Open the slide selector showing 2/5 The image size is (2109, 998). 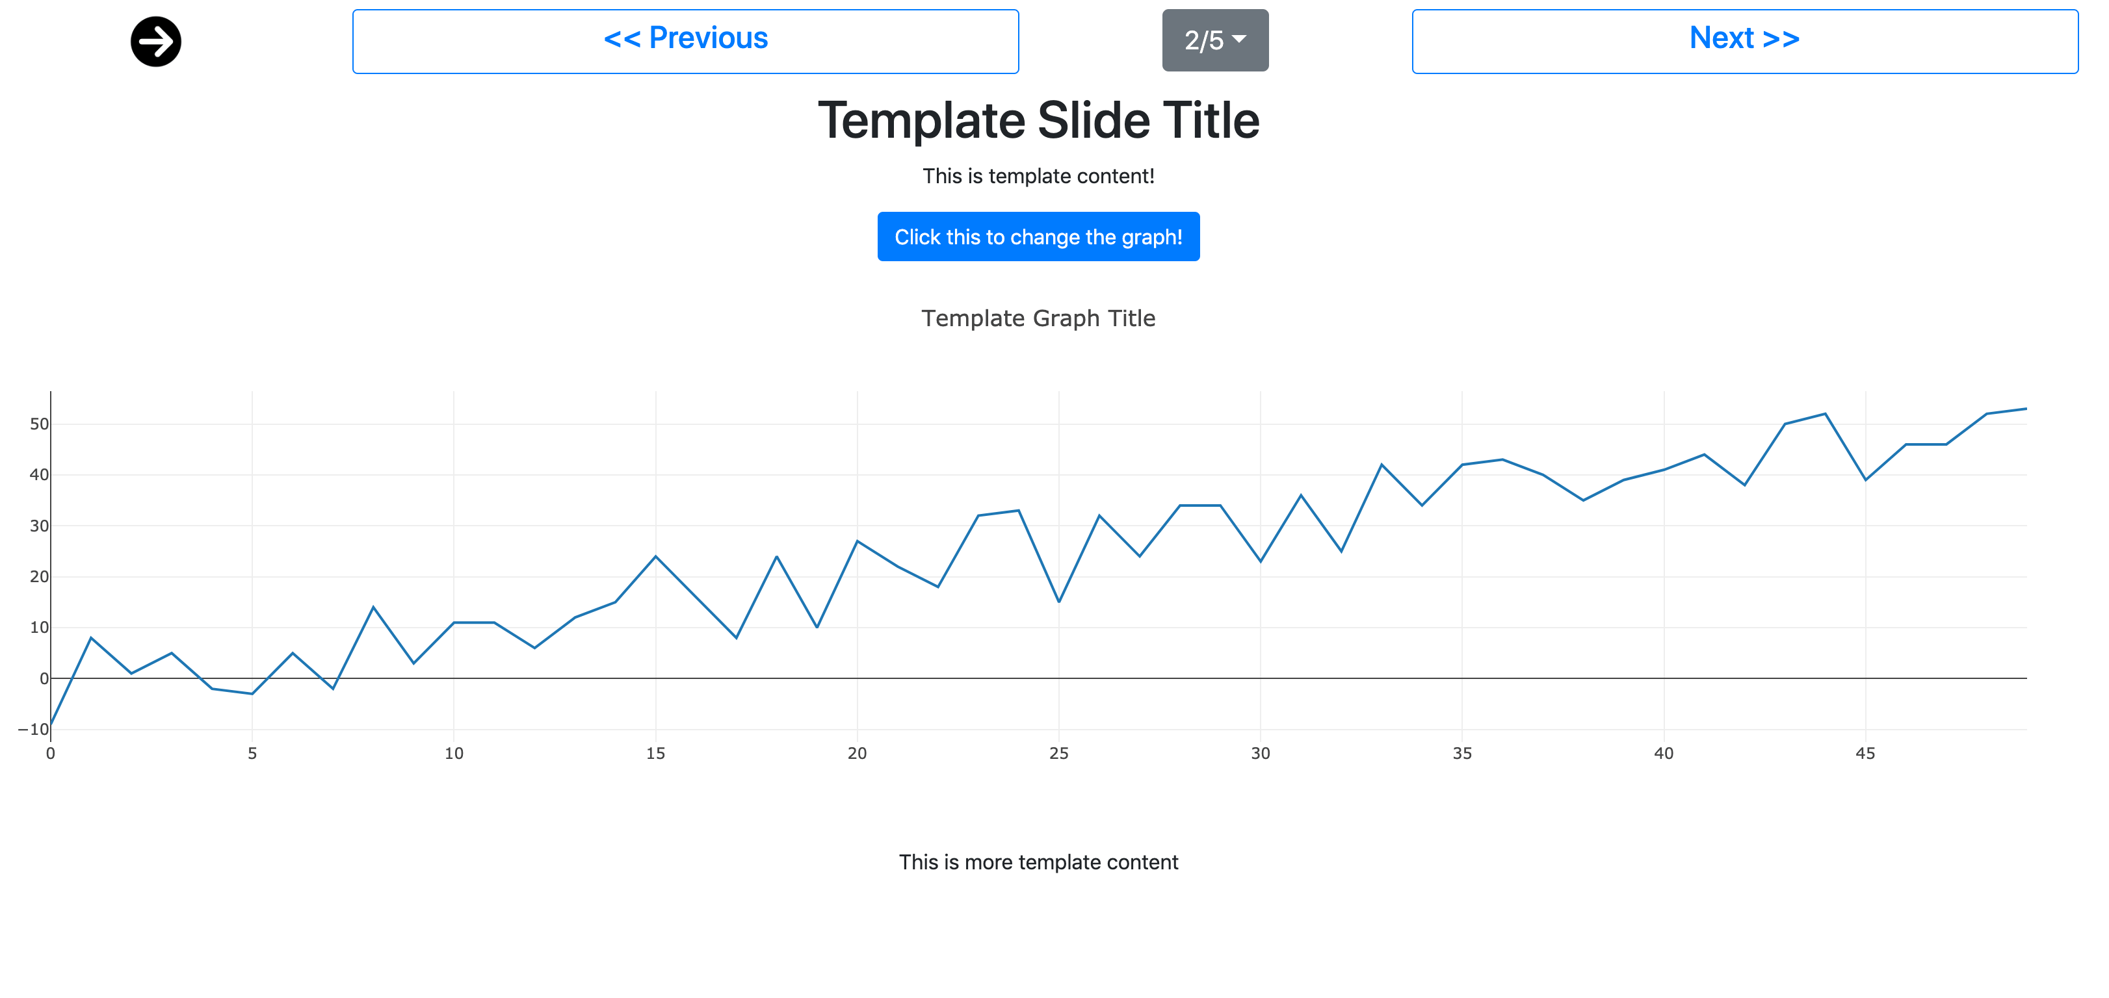coord(1214,40)
